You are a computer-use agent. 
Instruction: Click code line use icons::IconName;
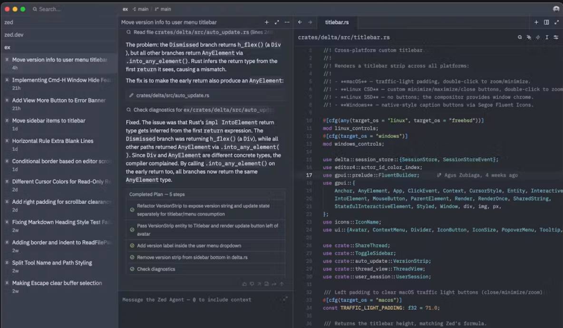352,222
